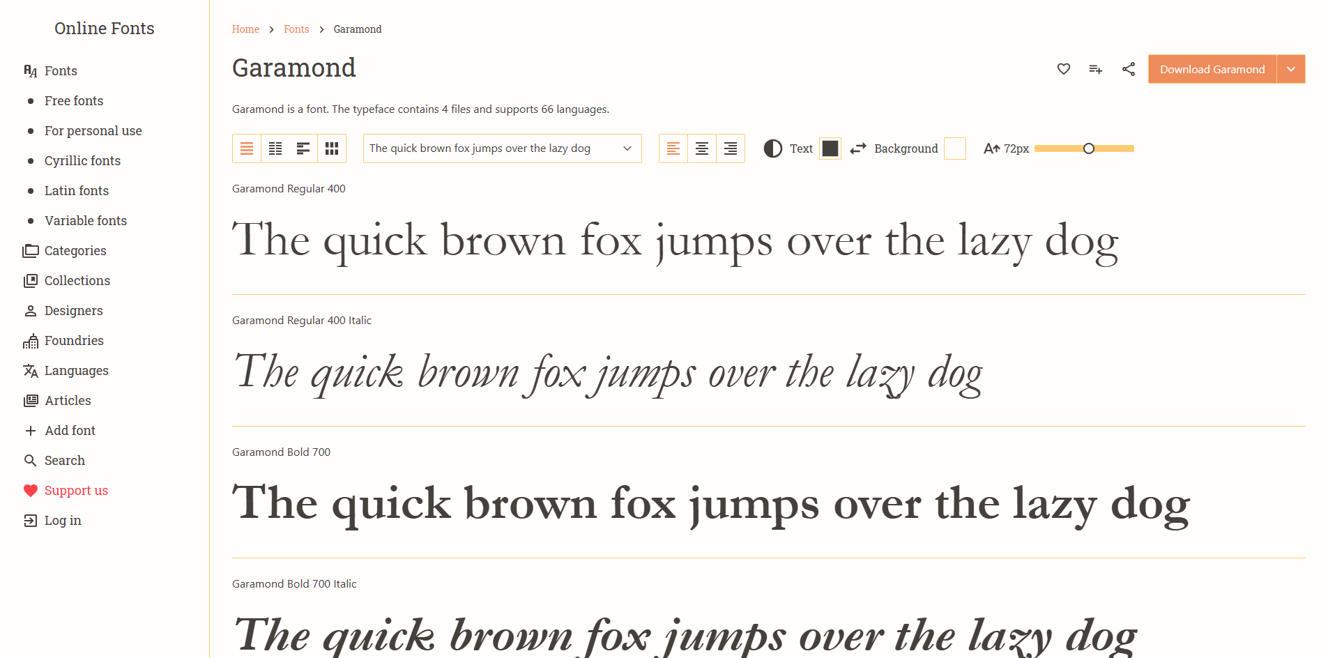
Task: Expand the Download Garamond options chevron
Action: pyautogui.click(x=1291, y=69)
